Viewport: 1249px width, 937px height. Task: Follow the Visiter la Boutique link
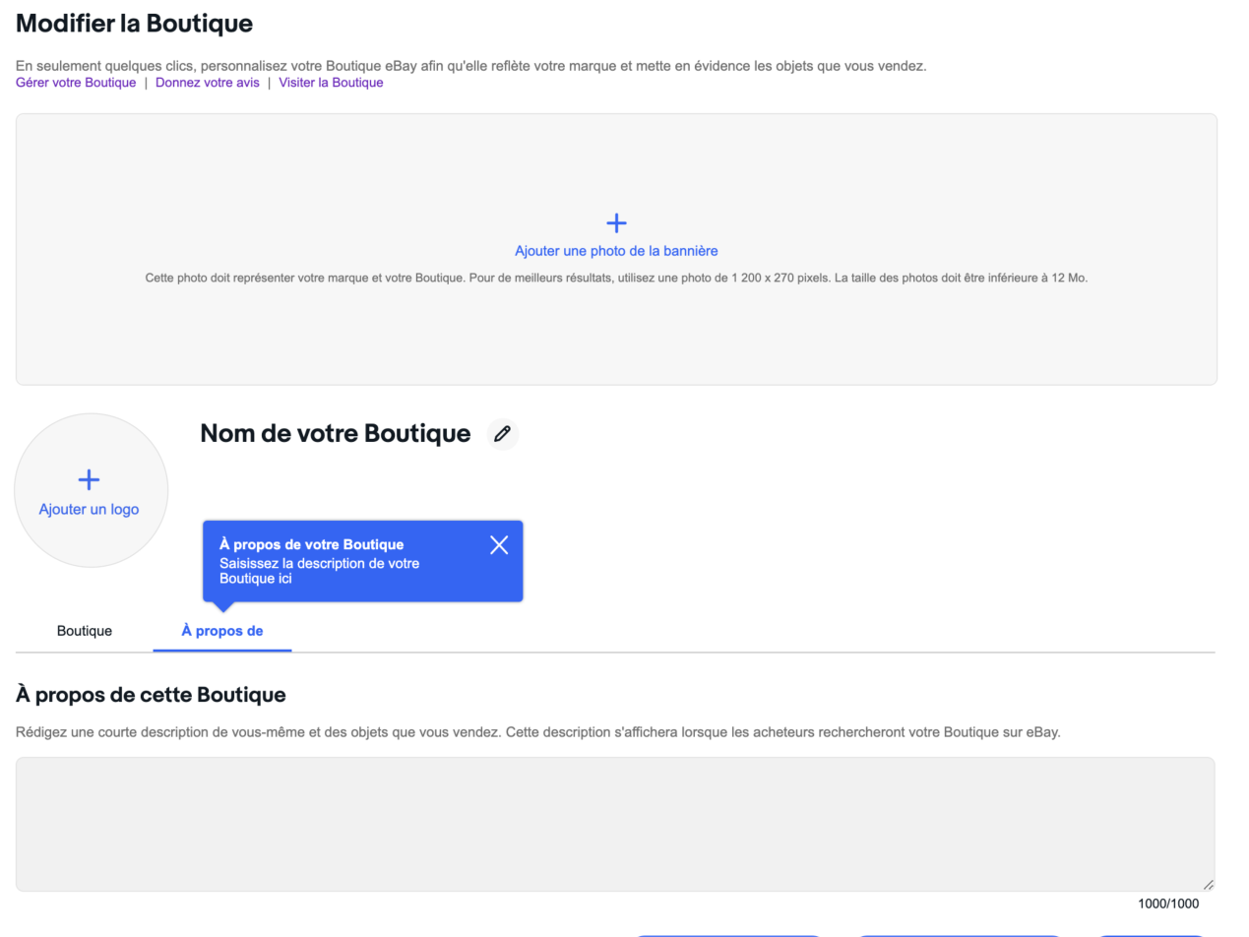click(331, 83)
